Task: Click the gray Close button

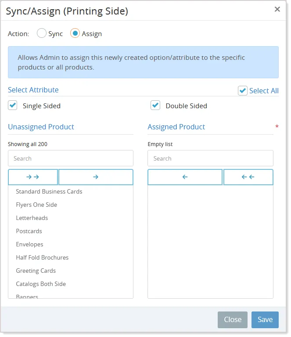Action: click(233, 319)
